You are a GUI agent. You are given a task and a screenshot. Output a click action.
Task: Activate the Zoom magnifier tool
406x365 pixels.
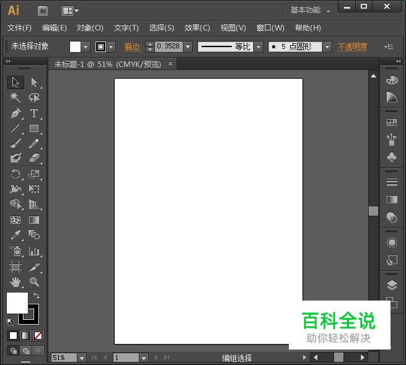pos(34,282)
